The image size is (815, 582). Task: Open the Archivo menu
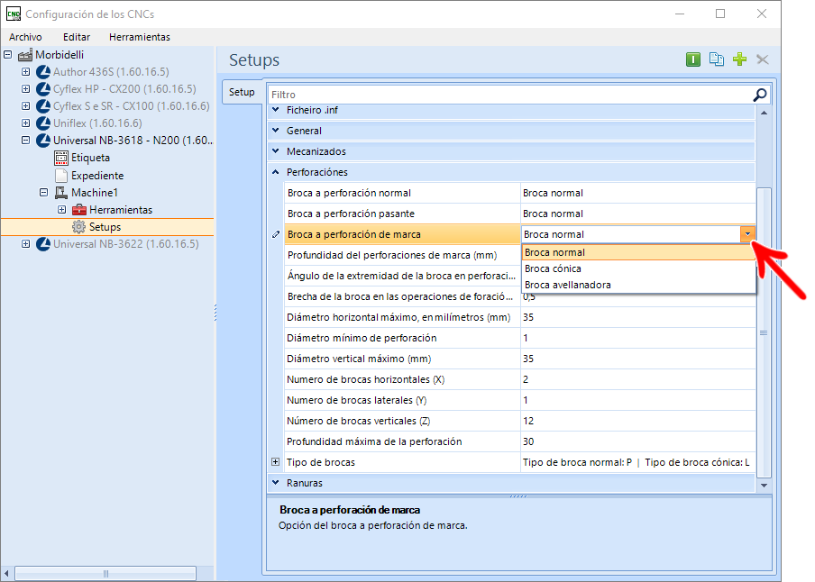25,37
